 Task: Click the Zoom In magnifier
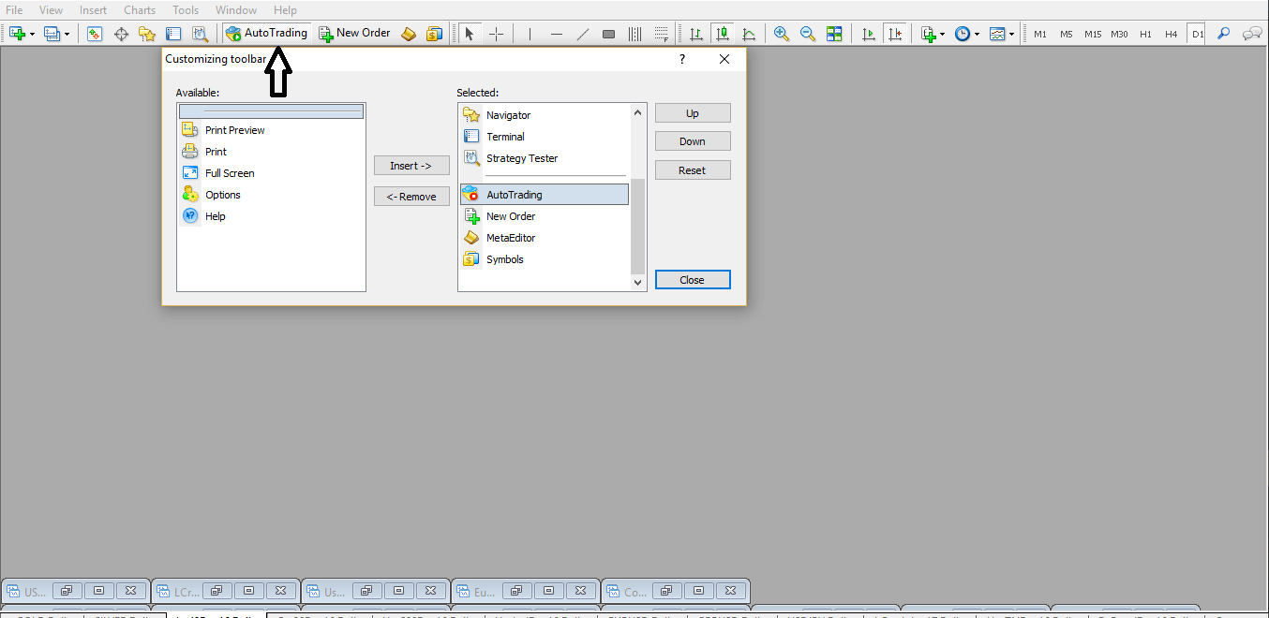coord(782,34)
